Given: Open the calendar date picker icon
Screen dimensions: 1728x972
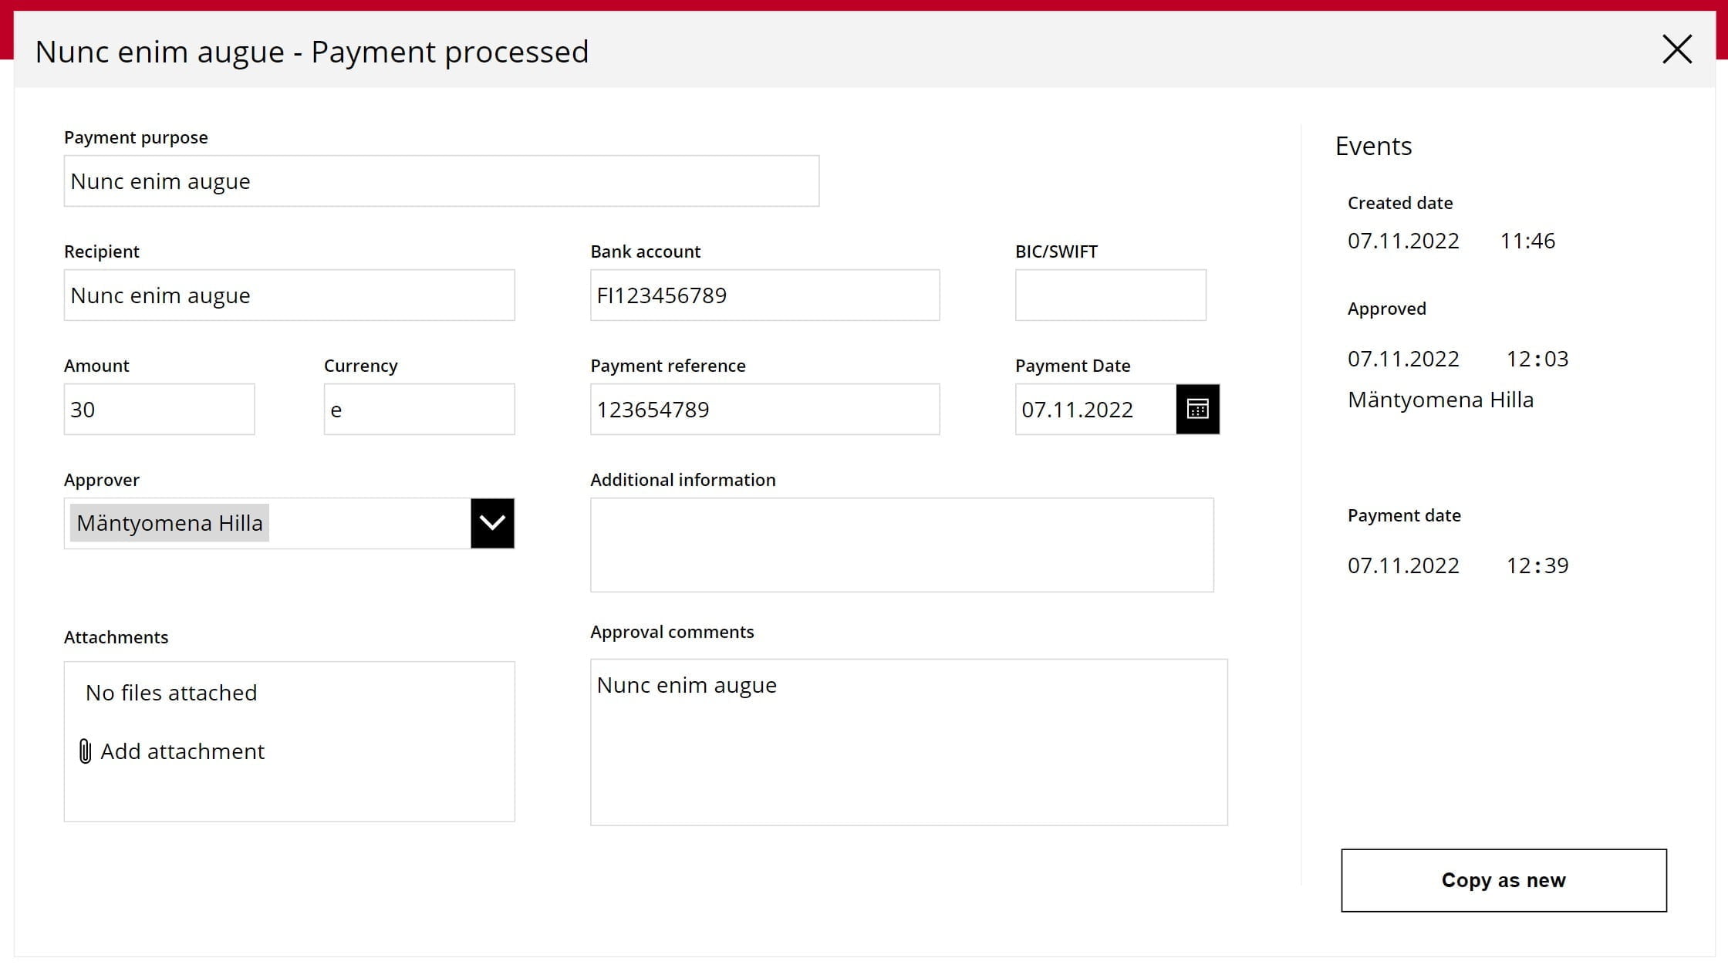Looking at the screenshot, I should pyautogui.click(x=1197, y=409).
